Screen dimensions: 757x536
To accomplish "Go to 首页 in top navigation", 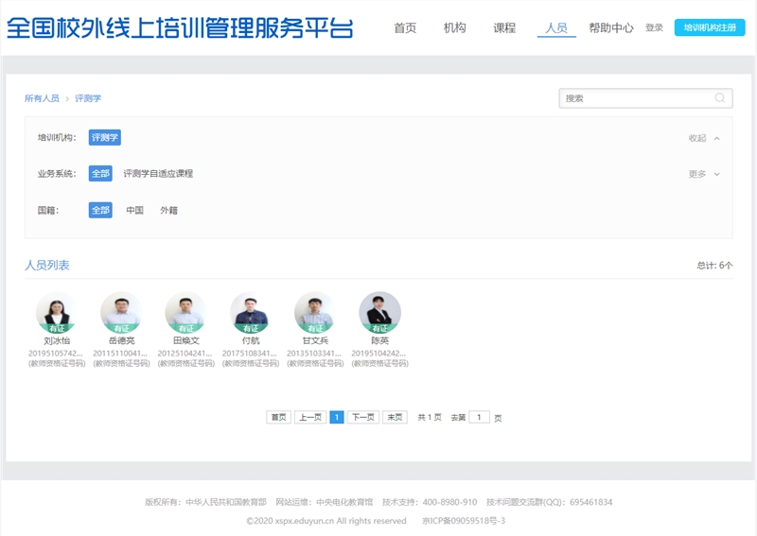I will click(405, 28).
